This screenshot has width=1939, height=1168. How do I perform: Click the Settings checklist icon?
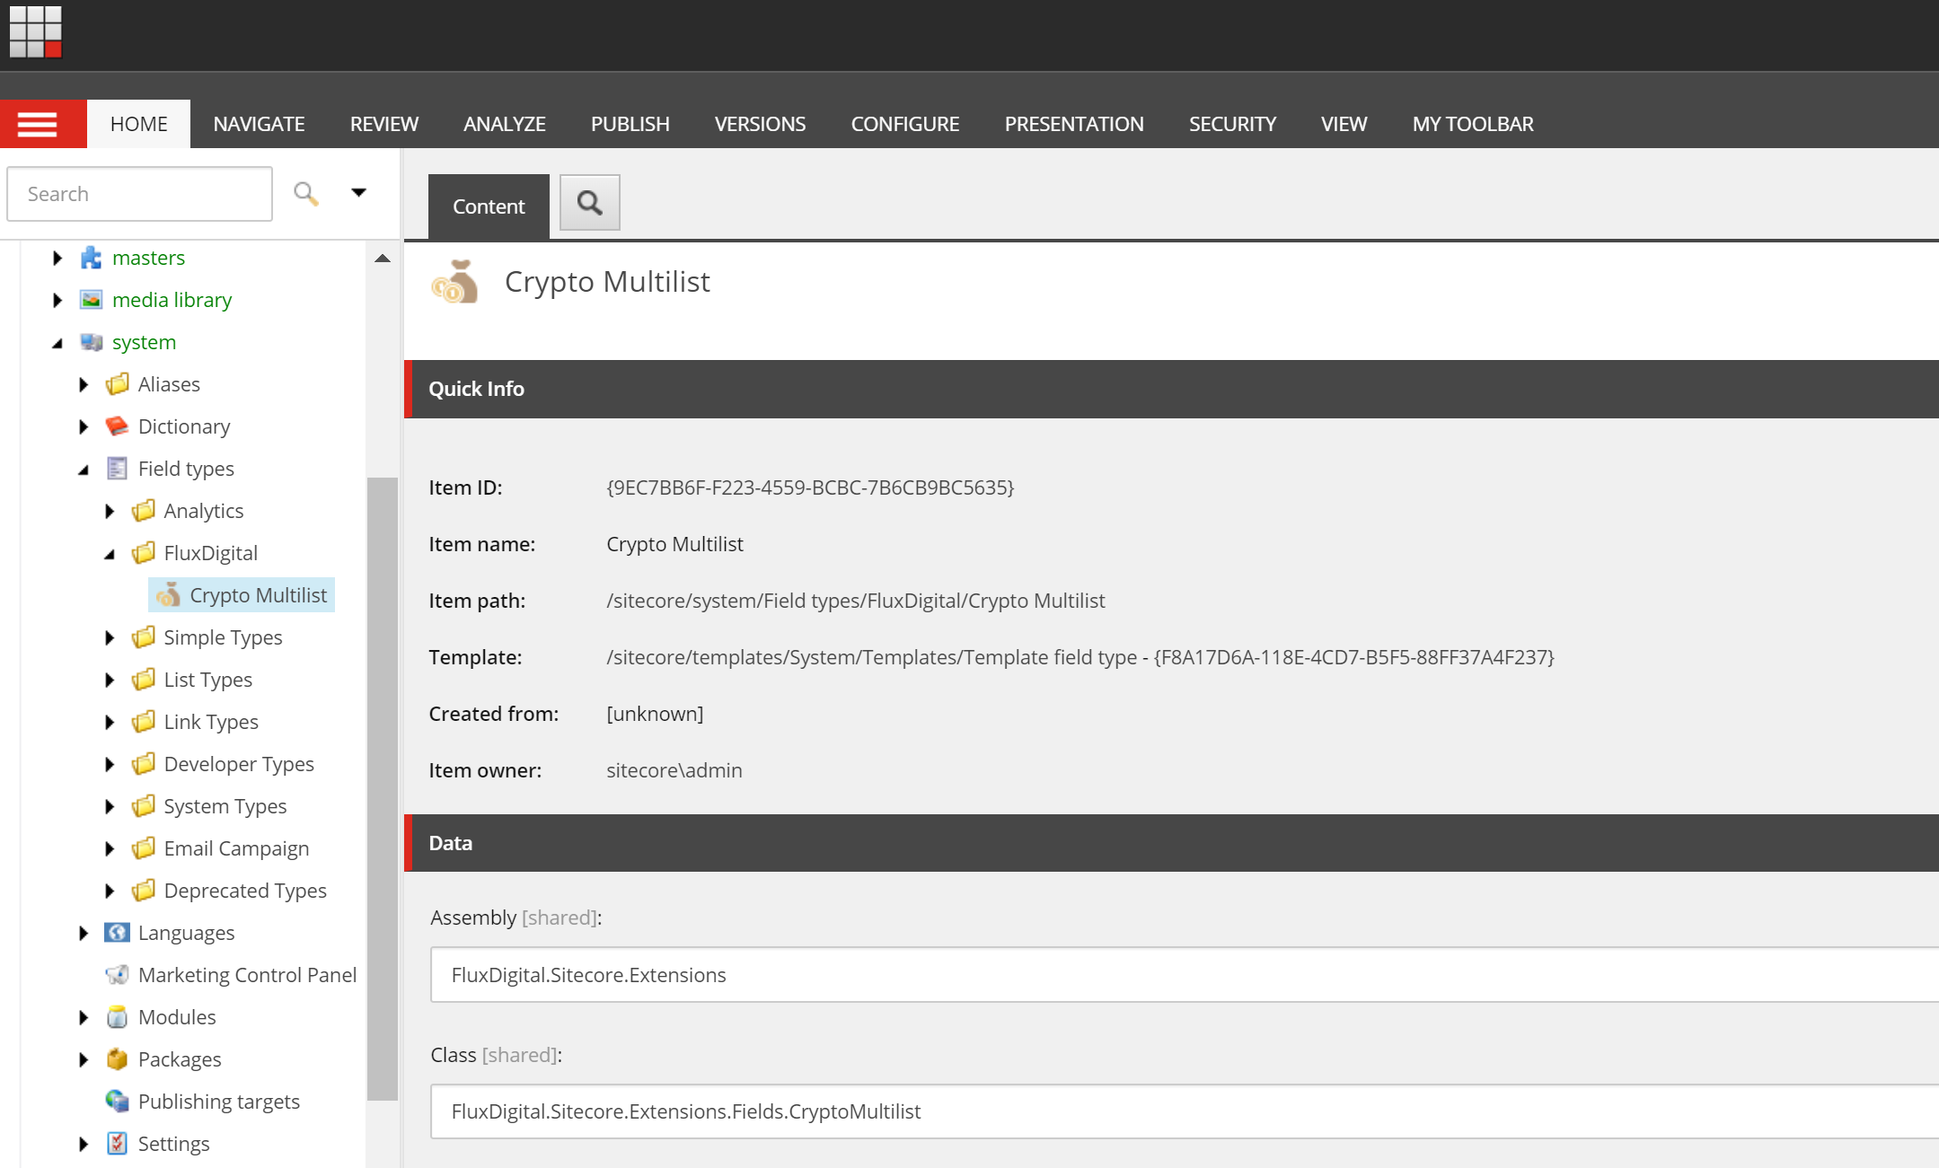118,1144
